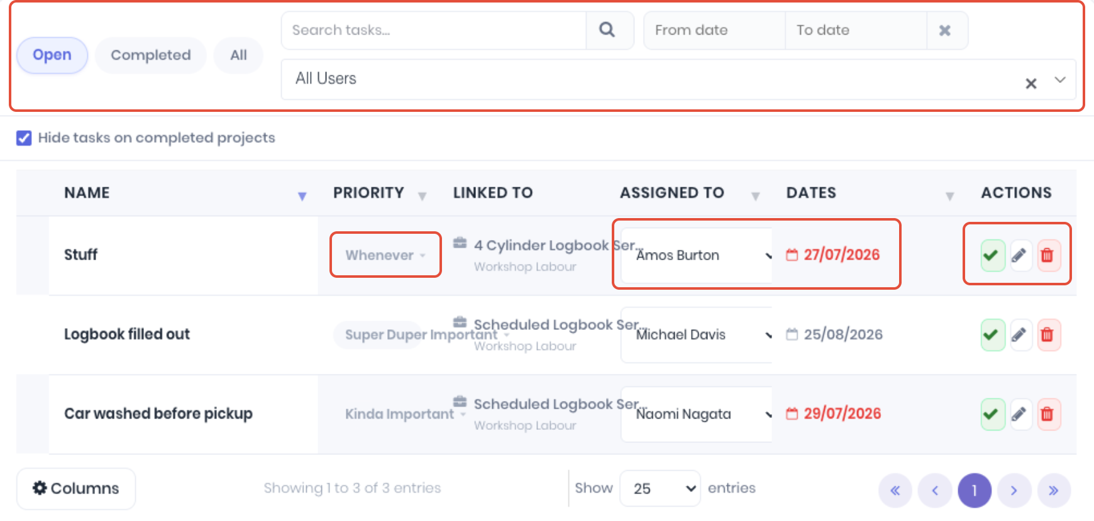Clear the All Users selection
This screenshot has width=1094, height=521.
click(x=1031, y=83)
